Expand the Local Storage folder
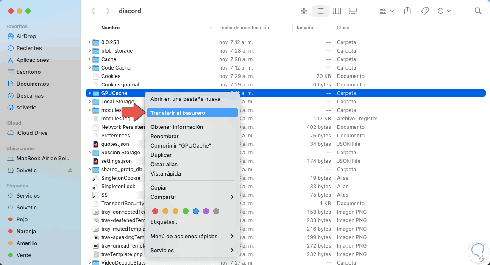This screenshot has width=490, height=265. (x=89, y=102)
